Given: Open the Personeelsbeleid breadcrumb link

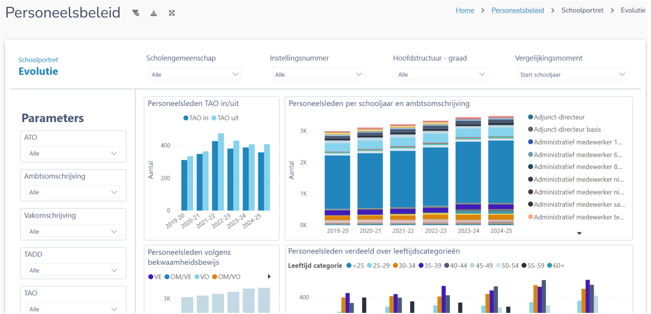Looking at the screenshot, I should pyautogui.click(x=517, y=10).
